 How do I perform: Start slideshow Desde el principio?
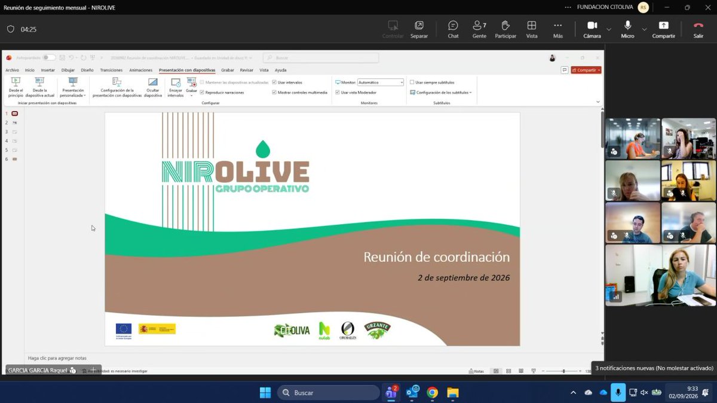[16, 87]
